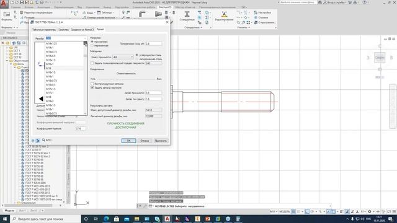Click the friction coefficient field
The width and height of the screenshot is (397, 223).
(x=81, y=128)
